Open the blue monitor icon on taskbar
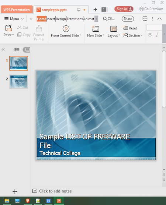Viewport: 166px width, 205px height. [x=17, y=201]
